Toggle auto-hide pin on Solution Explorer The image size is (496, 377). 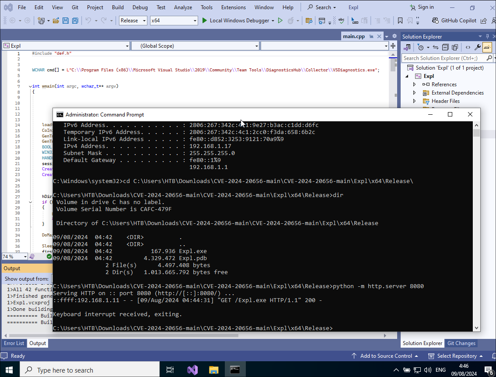click(x=487, y=36)
